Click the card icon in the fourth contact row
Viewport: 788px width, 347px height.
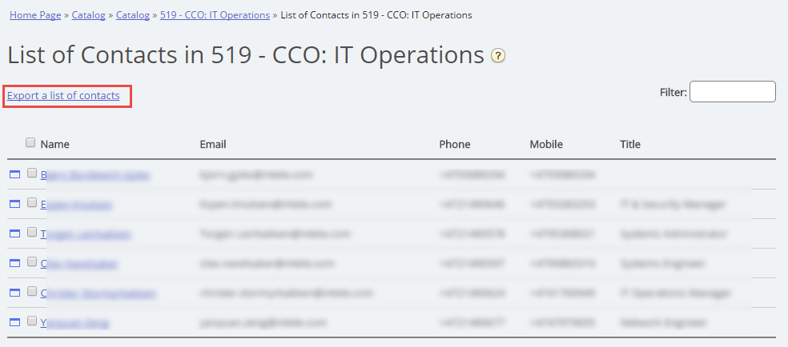click(14, 262)
